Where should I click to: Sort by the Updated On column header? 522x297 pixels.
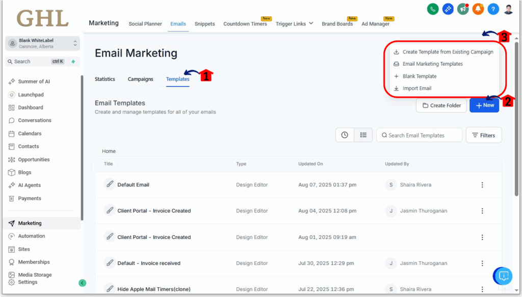310,164
